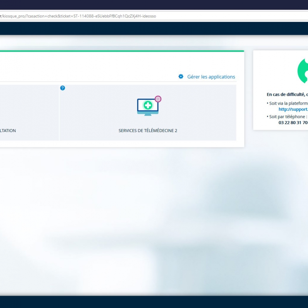Click the En cas de difficulté heading
The height and width of the screenshot is (308, 308).
pyautogui.click(x=287, y=94)
